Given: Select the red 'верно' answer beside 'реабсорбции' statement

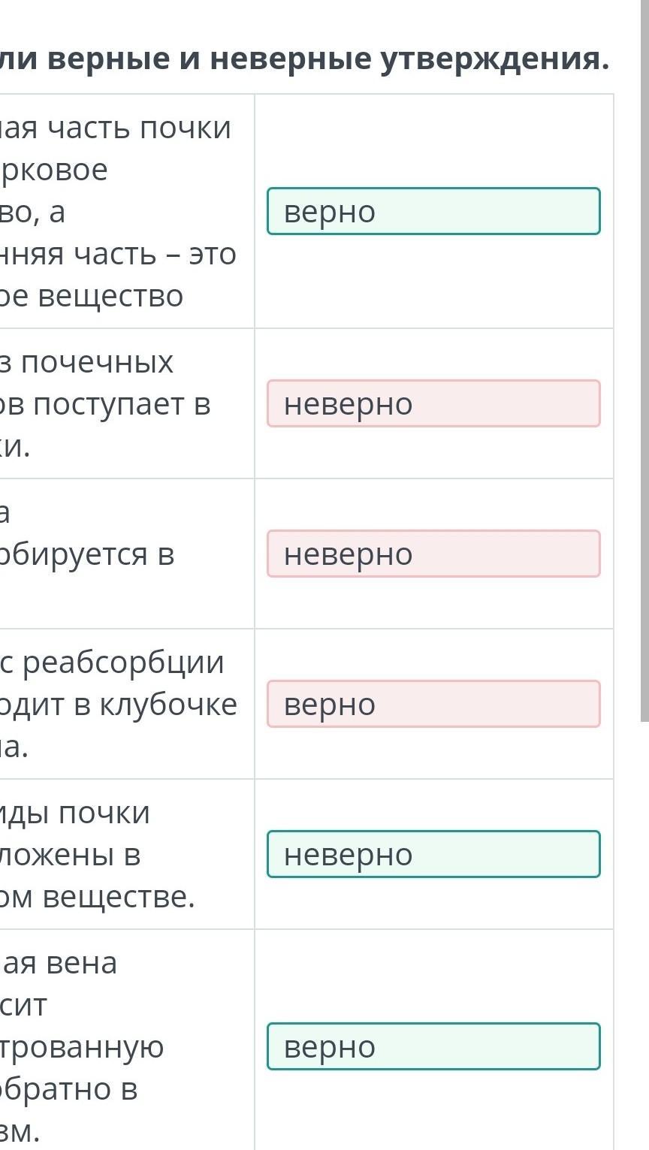Looking at the screenshot, I should pos(433,704).
